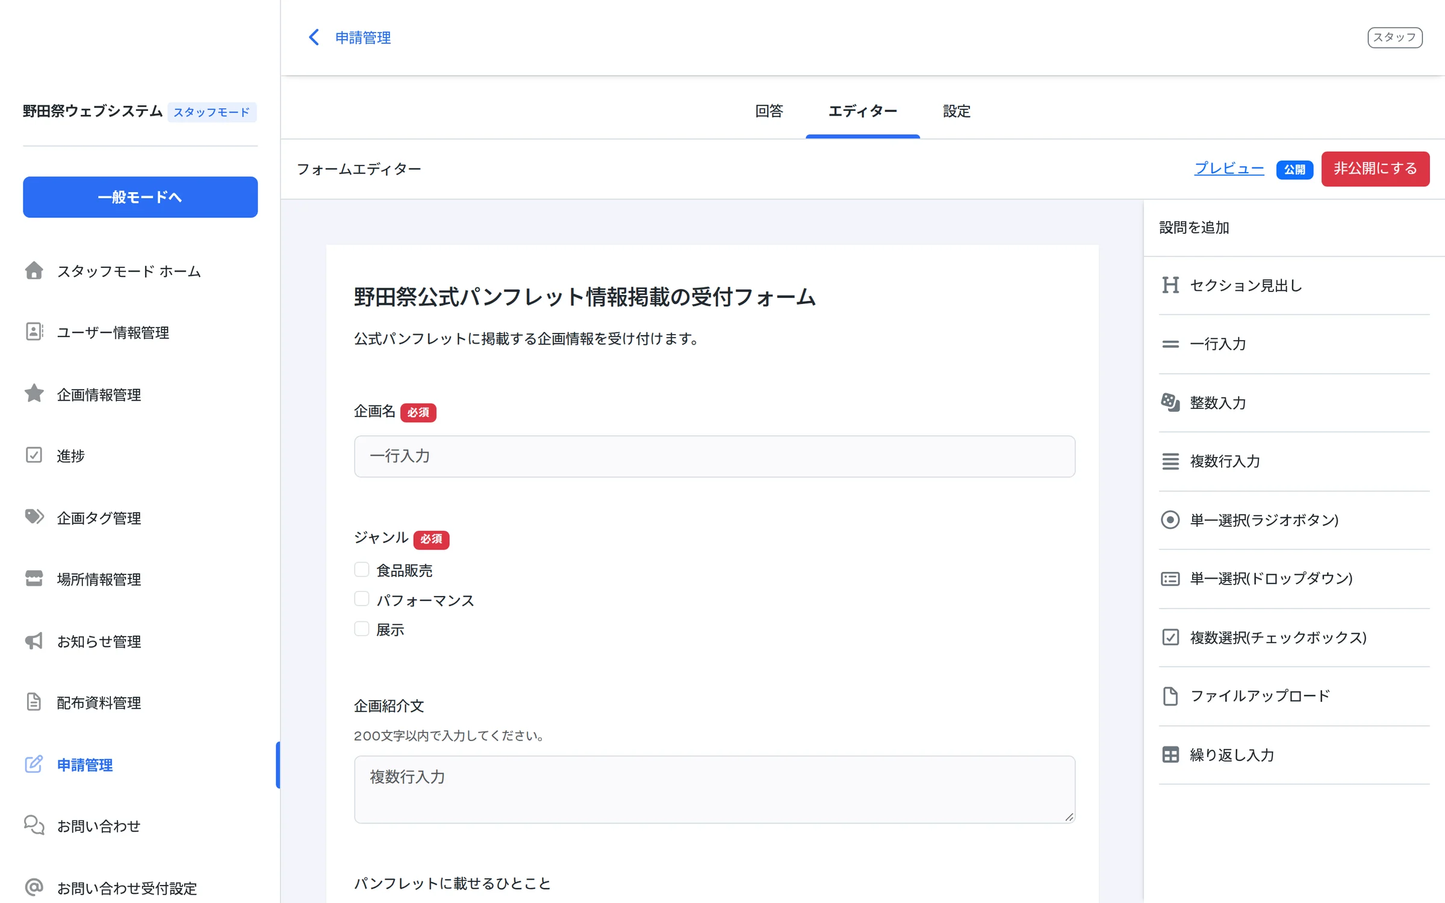Click the 申請管理 breadcrumb link
The image size is (1445, 903).
[x=362, y=37]
